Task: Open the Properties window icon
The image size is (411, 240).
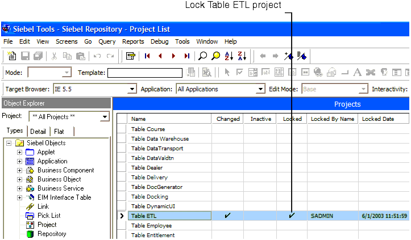Action: [x=131, y=56]
